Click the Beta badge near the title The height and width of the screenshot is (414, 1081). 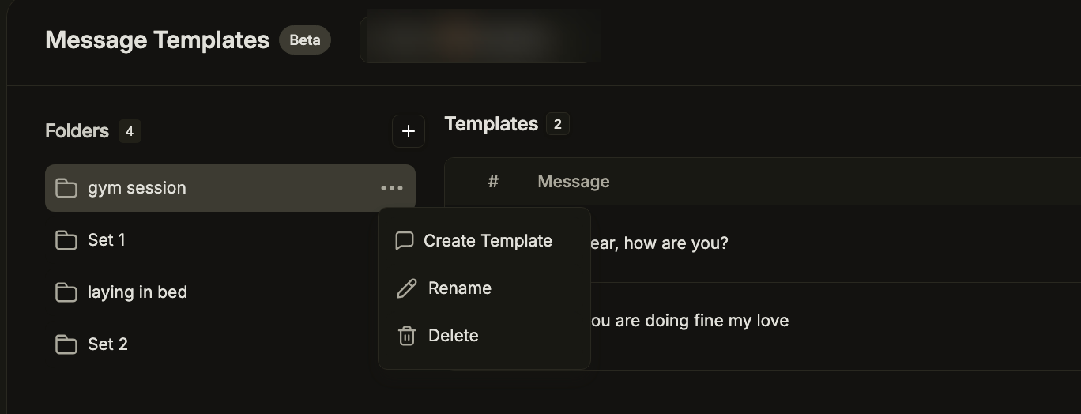305,40
